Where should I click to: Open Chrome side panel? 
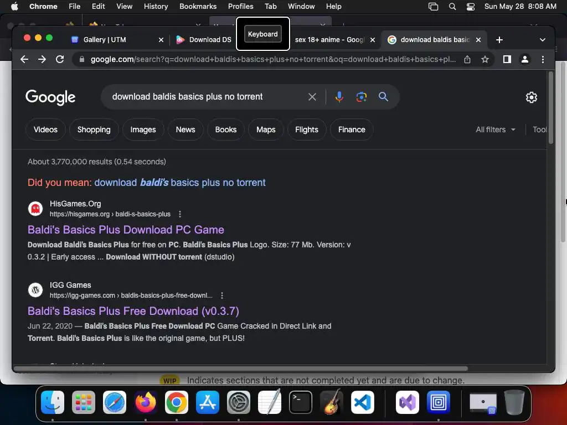click(507, 59)
